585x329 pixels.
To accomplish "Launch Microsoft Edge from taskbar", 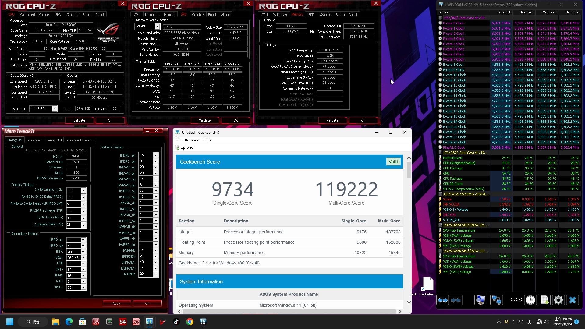I will [x=69, y=322].
